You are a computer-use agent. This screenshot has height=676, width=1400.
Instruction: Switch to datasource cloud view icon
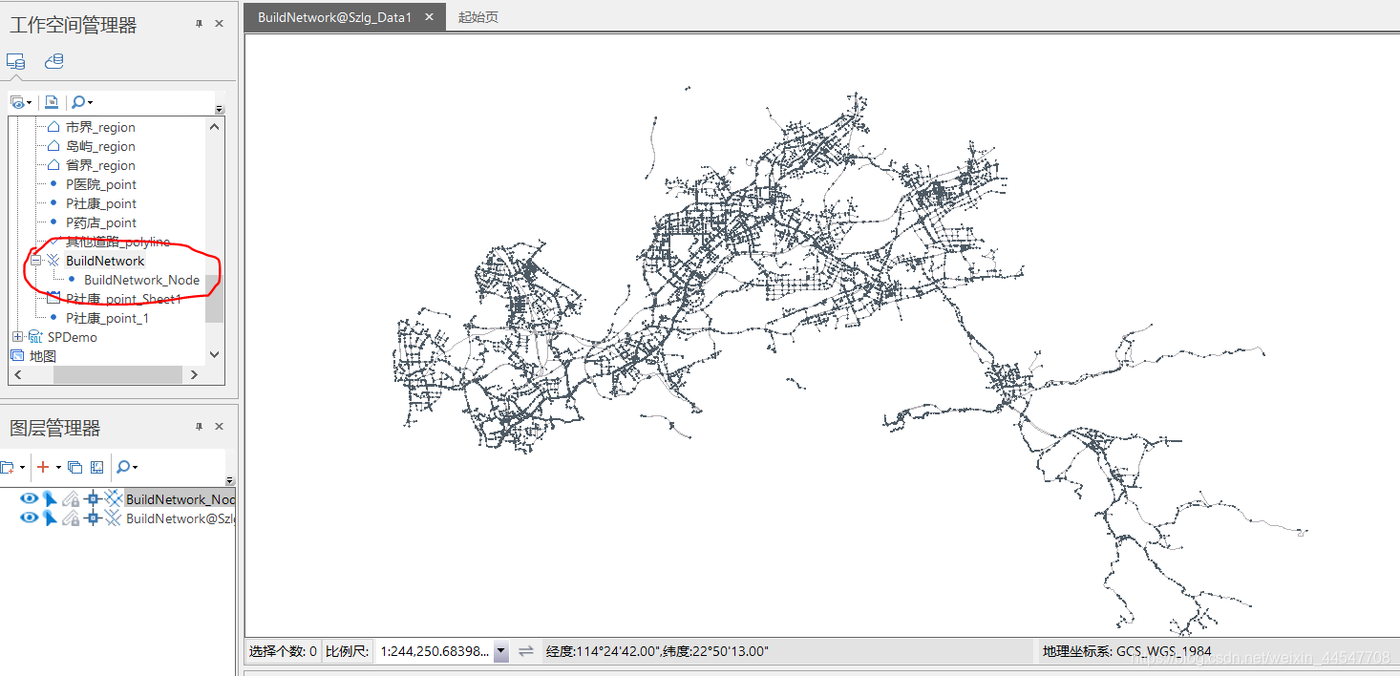[x=54, y=61]
